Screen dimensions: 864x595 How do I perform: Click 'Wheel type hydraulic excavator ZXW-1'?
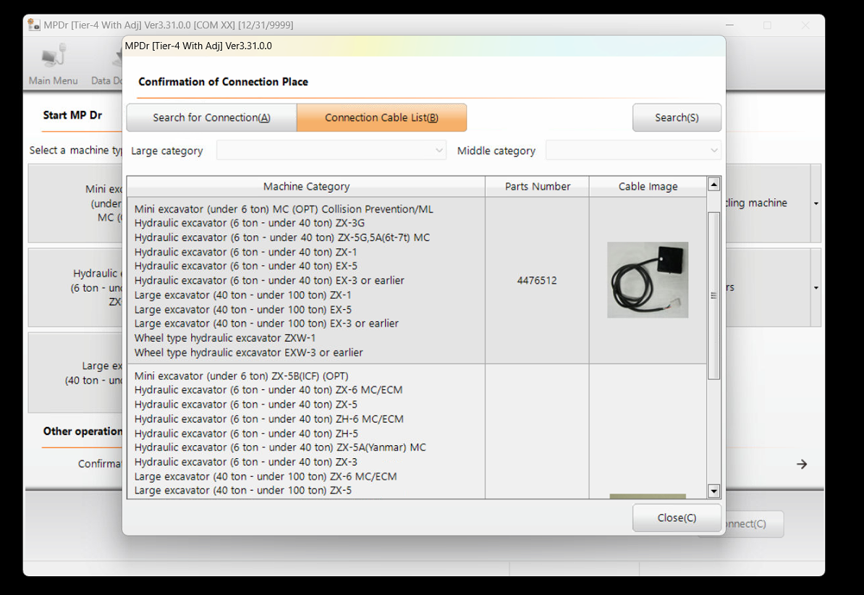(x=225, y=337)
